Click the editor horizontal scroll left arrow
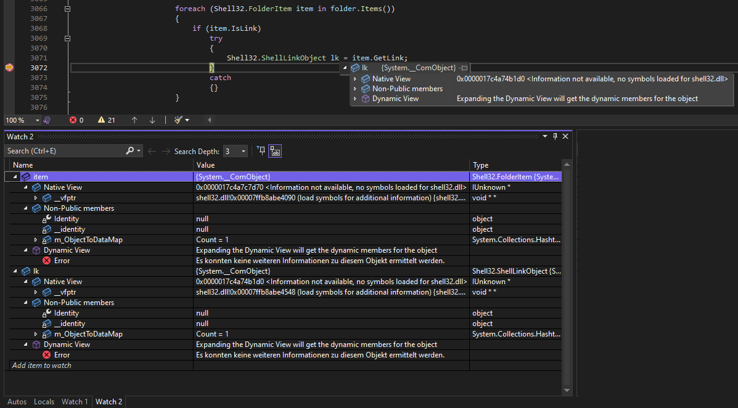 pos(210,120)
